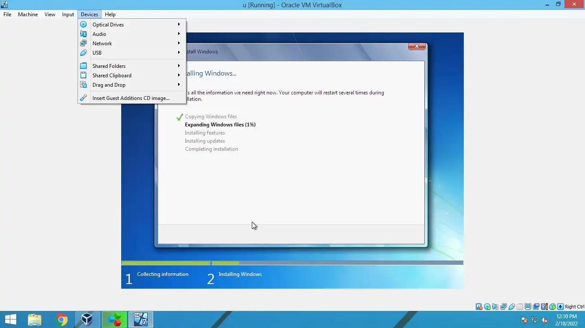585x328 pixels.
Task: Minimize the VirtualBox VM window
Action: (x=548, y=4)
